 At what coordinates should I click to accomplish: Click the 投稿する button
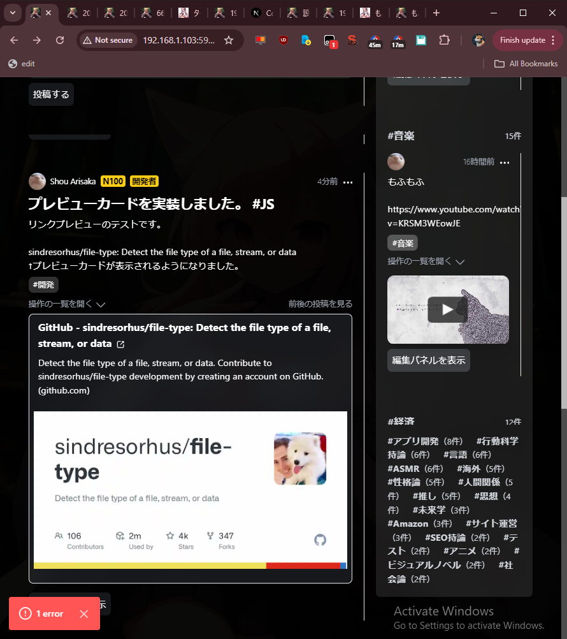(x=51, y=93)
